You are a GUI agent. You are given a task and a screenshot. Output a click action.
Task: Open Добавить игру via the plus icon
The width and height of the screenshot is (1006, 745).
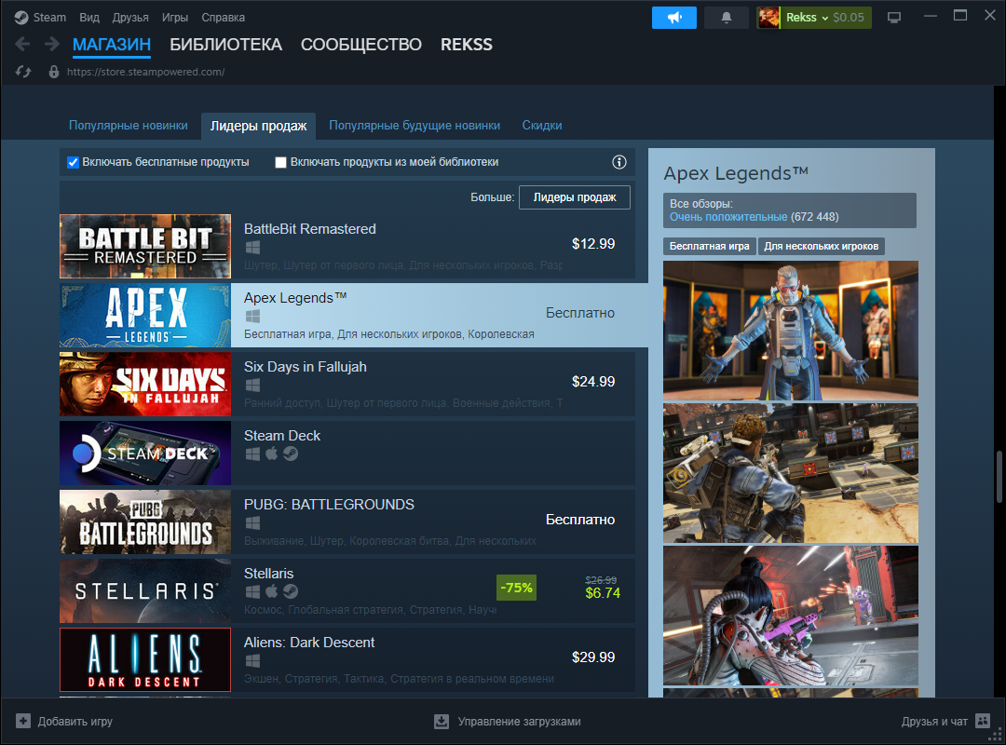[22, 721]
